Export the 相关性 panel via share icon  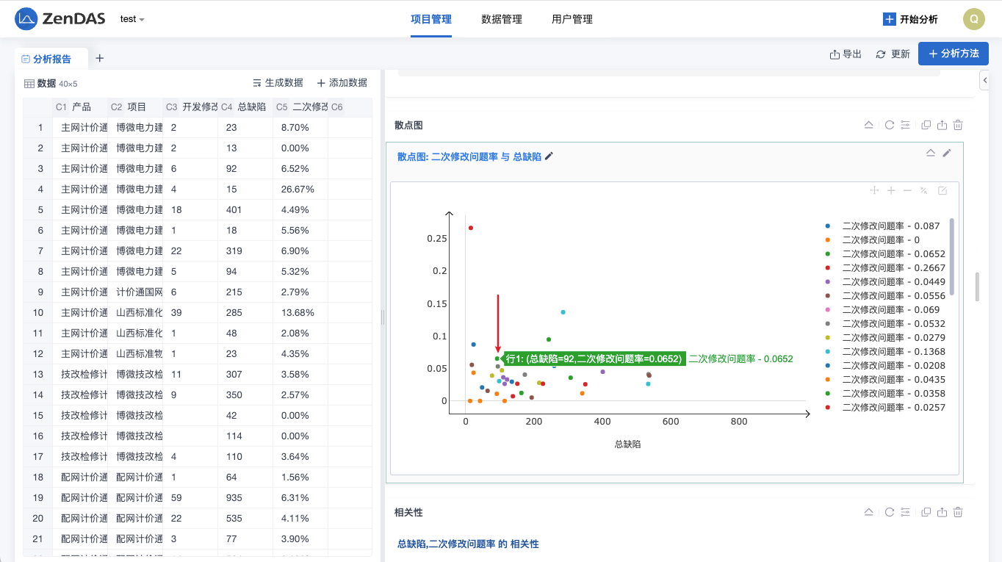click(x=942, y=512)
